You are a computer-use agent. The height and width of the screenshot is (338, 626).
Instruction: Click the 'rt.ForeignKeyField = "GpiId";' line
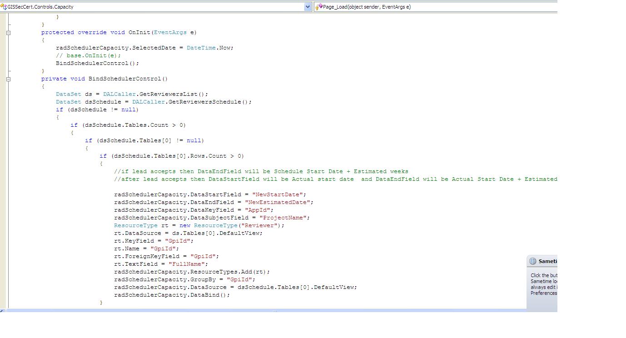pos(167,256)
